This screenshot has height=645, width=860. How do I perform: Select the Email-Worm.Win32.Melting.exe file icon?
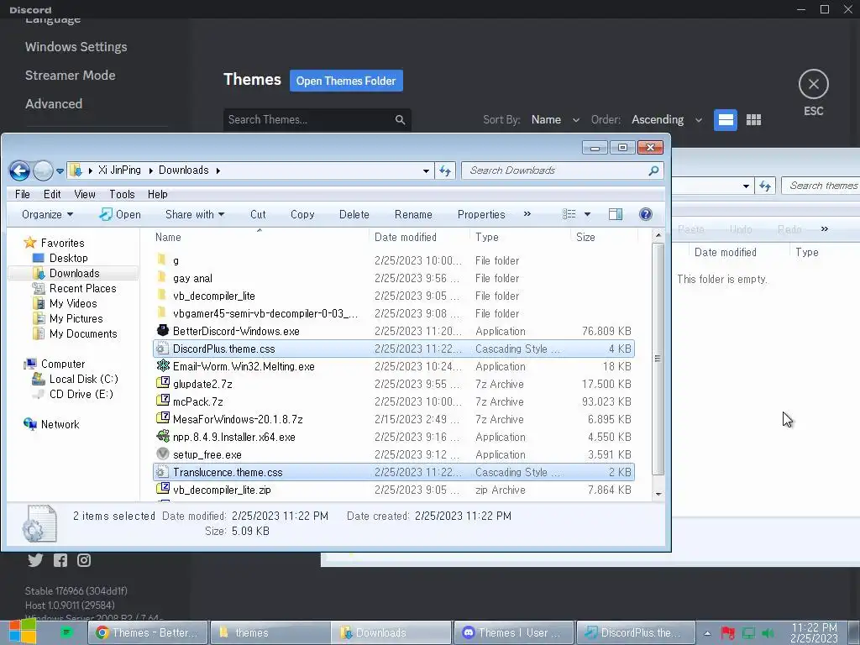(162, 366)
